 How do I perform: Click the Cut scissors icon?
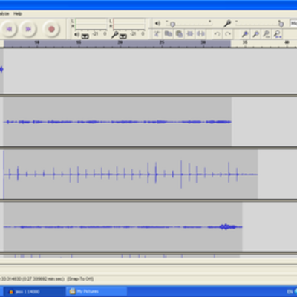click(x=157, y=33)
